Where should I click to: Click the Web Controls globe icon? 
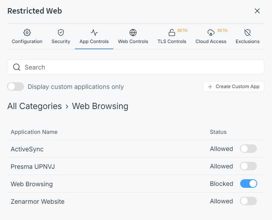tap(133, 33)
